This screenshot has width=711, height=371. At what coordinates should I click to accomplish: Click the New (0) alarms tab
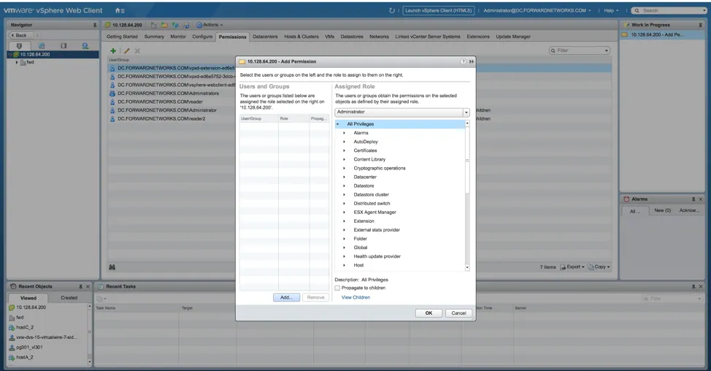(x=663, y=210)
